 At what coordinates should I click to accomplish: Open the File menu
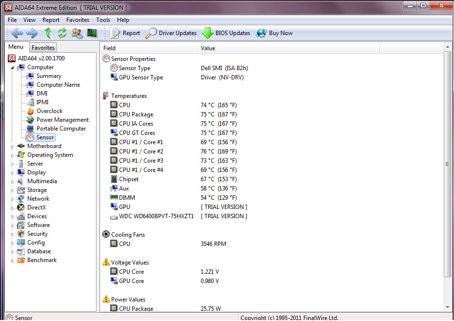tap(12, 20)
